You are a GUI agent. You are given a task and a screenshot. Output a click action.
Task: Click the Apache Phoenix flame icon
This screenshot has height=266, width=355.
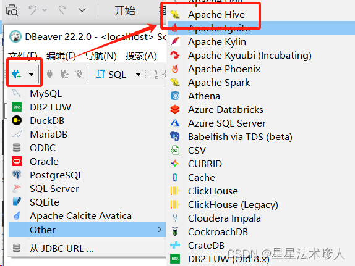(x=175, y=69)
